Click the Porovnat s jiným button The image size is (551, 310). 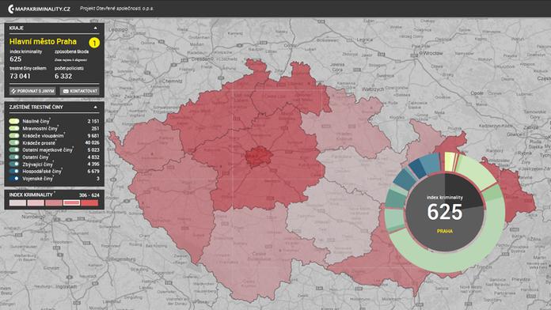32,91
